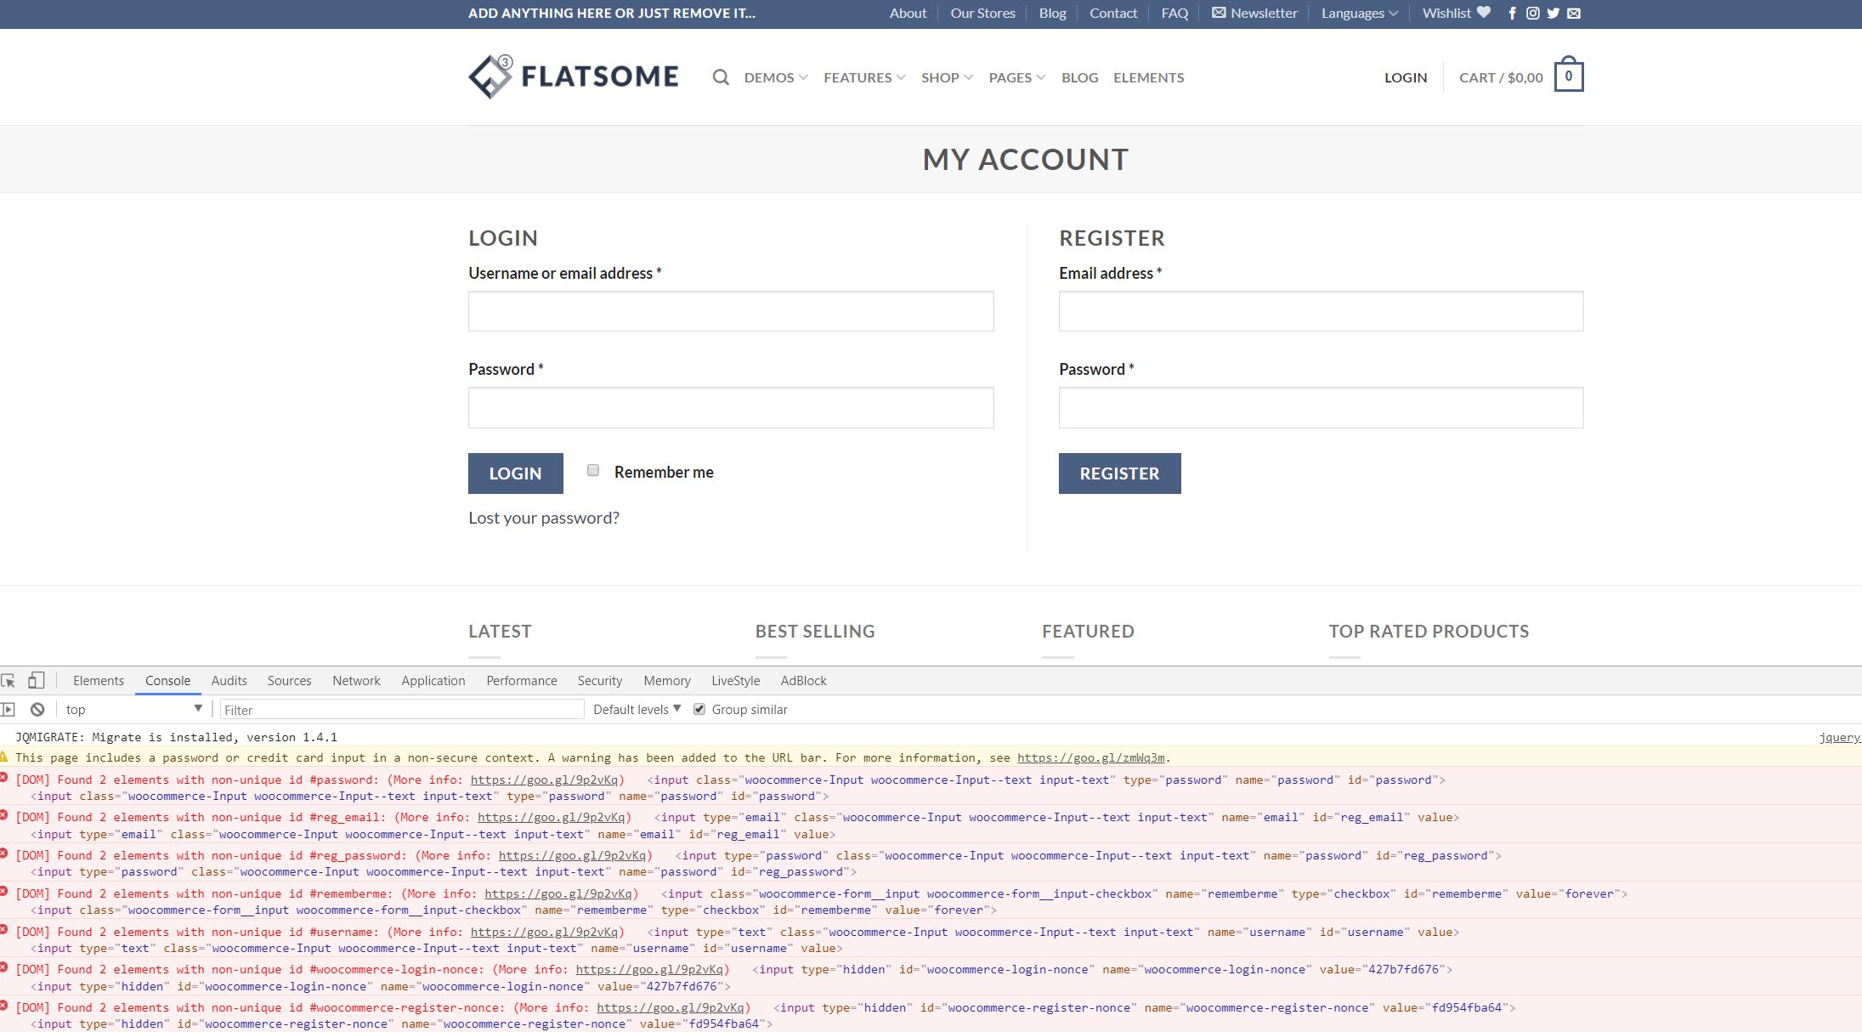The height and width of the screenshot is (1032, 1862).
Task: Focus the Username or email address field
Action: coord(731,312)
